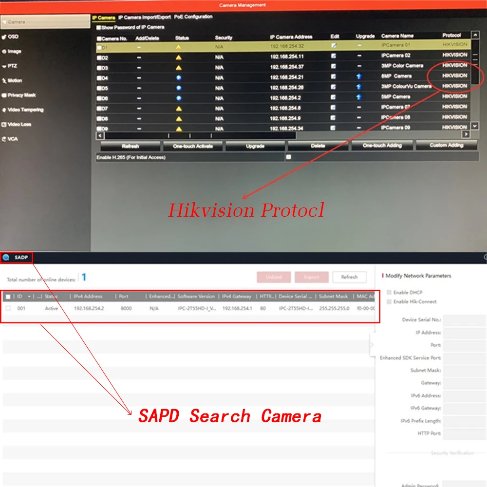Edit the 5MP Camera entry
Viewport: 487px width, 487px height.
pyautogui.click(x=333, y=97)
